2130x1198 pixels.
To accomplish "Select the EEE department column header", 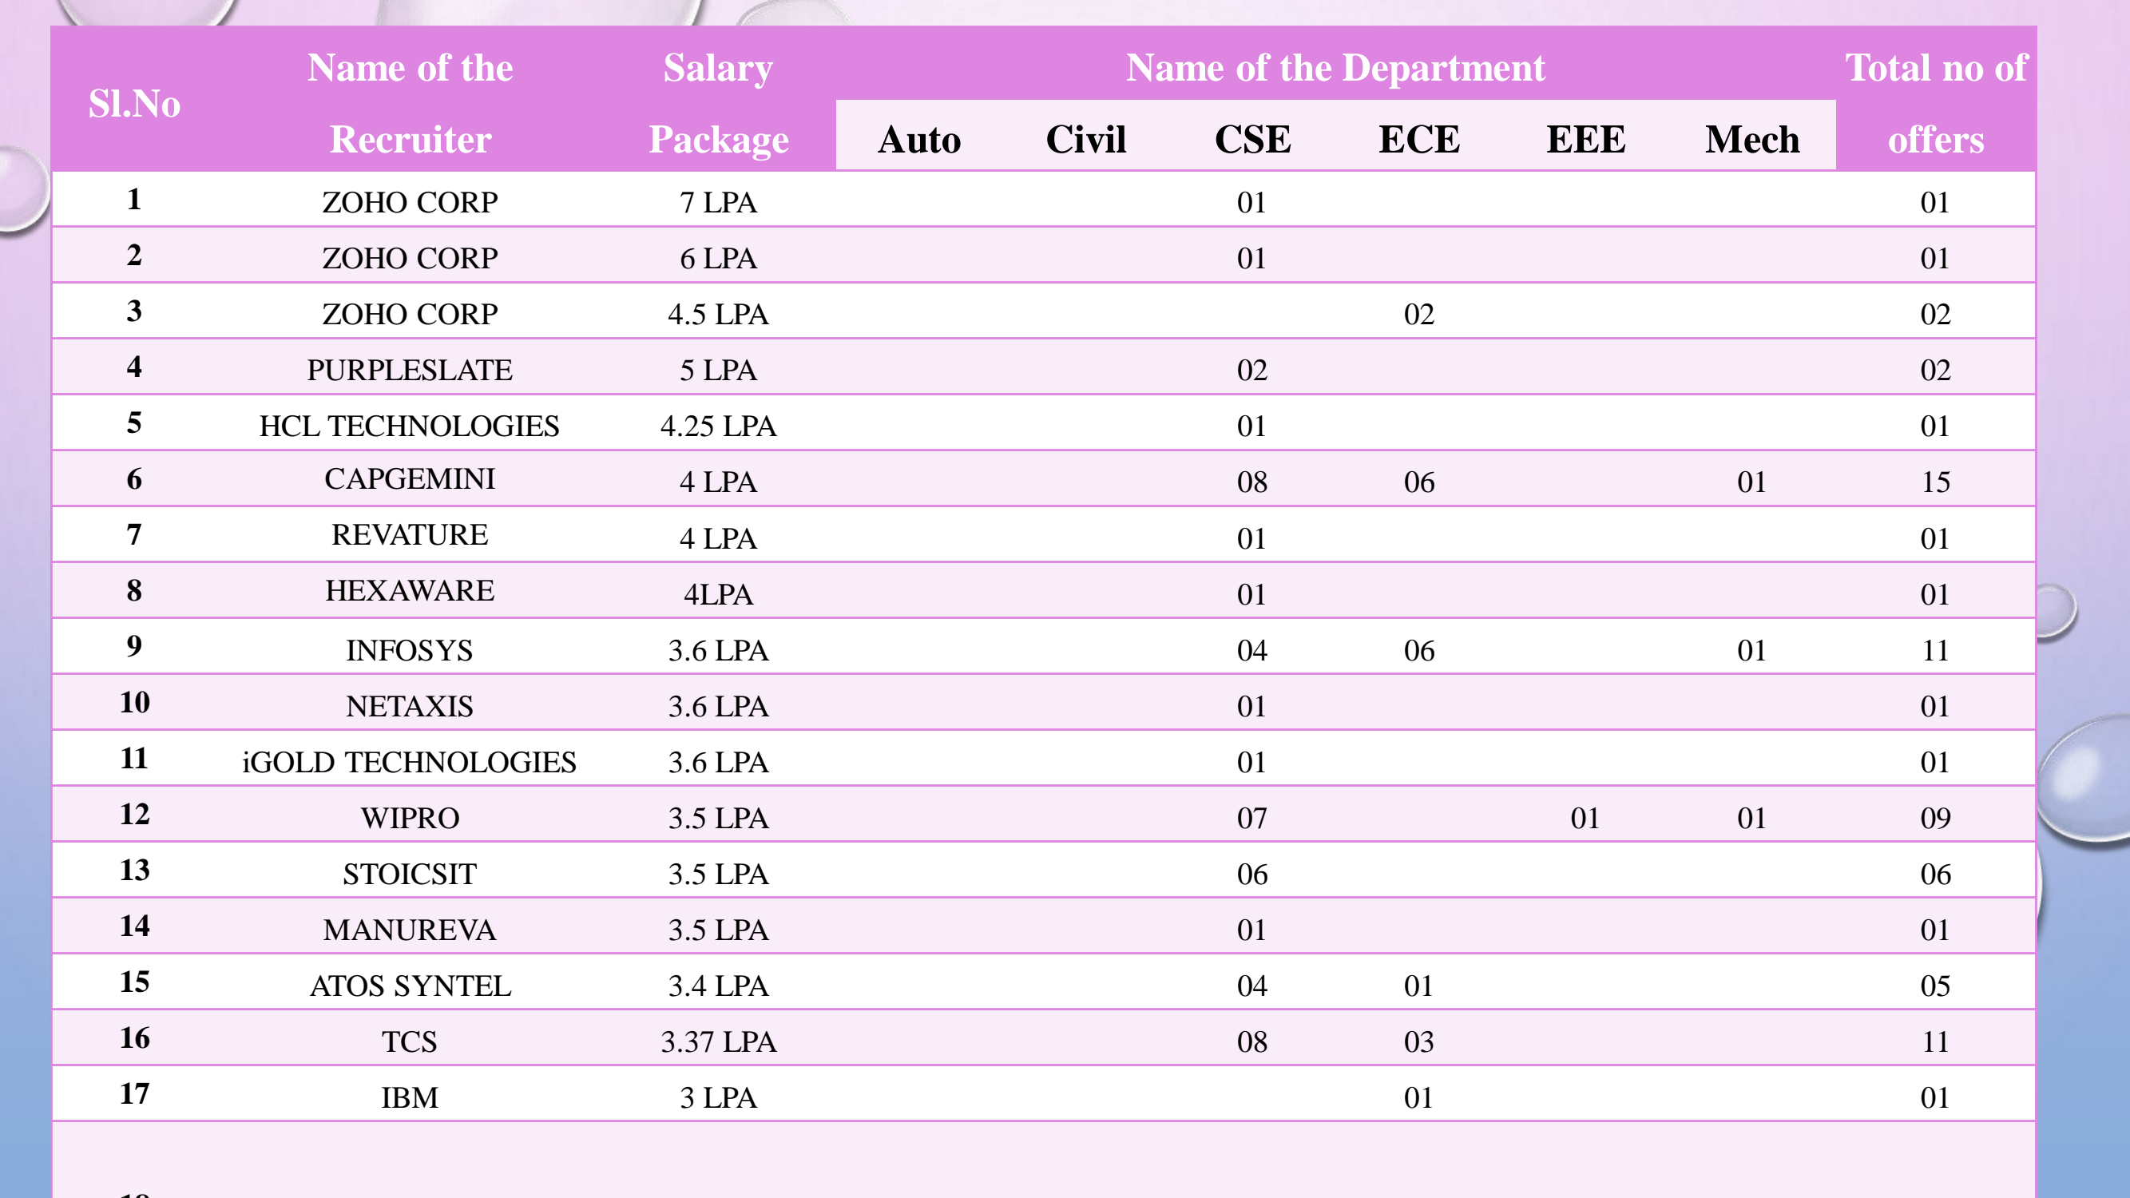I will pyautogui.click(x=1586, y=139).
